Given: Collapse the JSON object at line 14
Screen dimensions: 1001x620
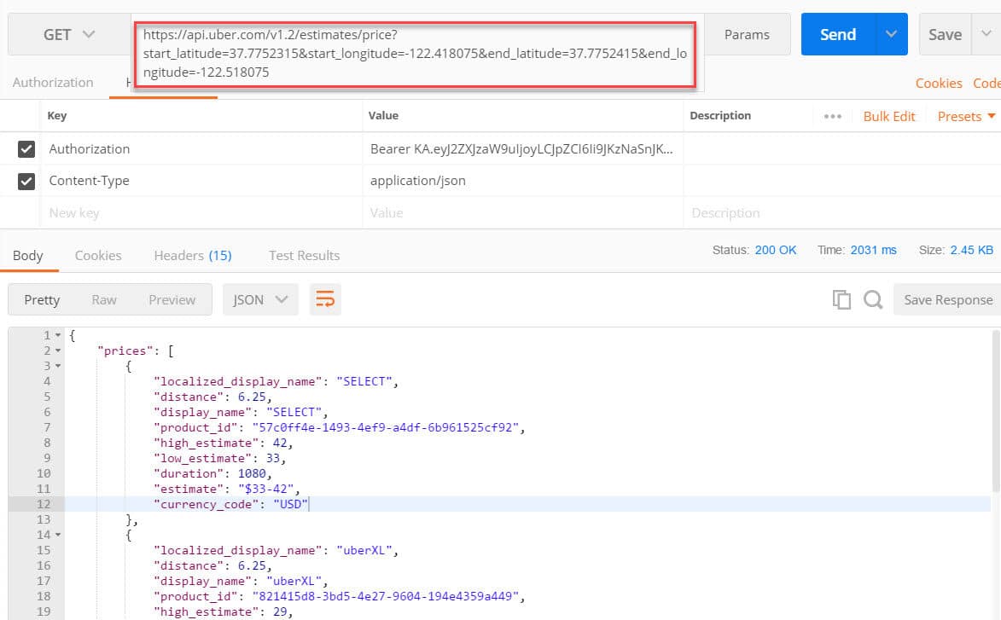Looking at the screenshot, I should click(58, 535).
